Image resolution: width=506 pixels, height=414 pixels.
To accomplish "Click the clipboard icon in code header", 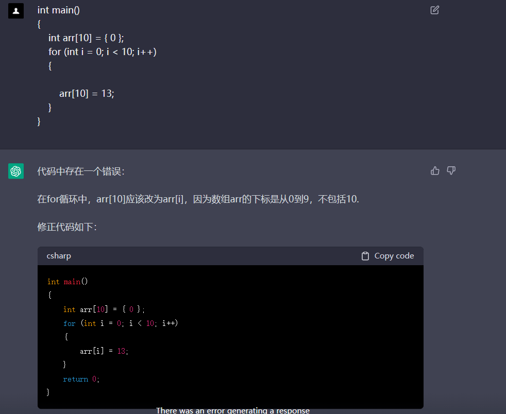I will 365,256.
